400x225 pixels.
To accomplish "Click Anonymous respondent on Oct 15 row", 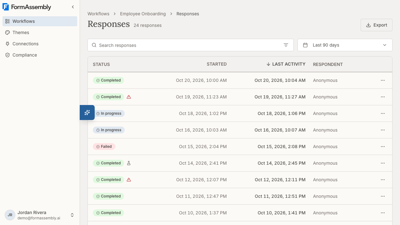I will (x=325, y=147).
